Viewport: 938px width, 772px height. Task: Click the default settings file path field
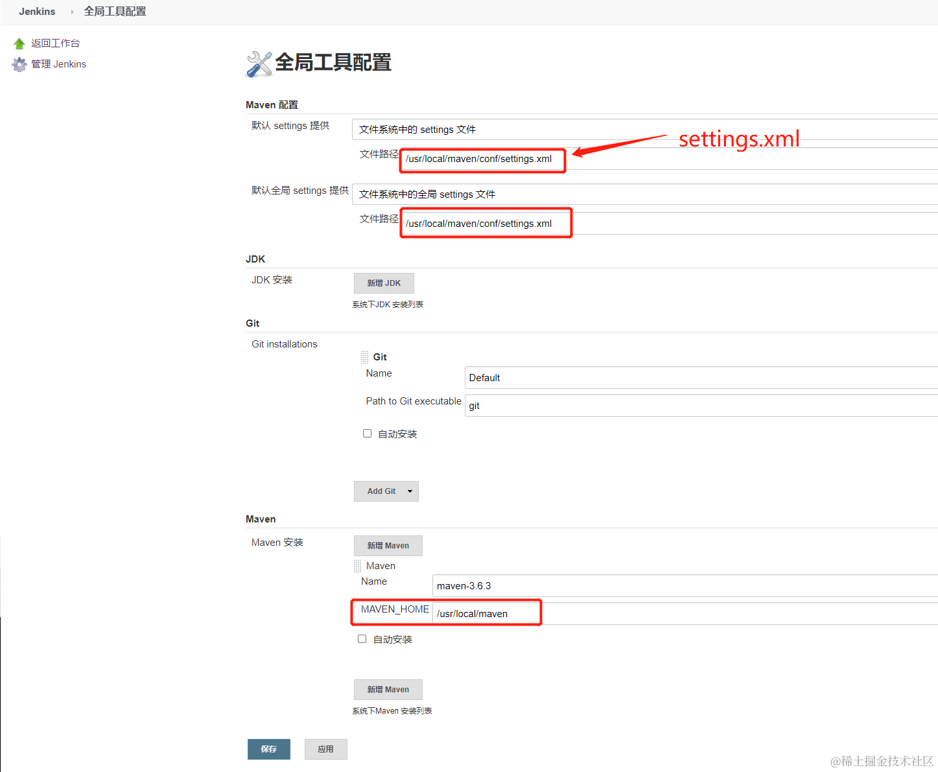[x=669, y=159]
